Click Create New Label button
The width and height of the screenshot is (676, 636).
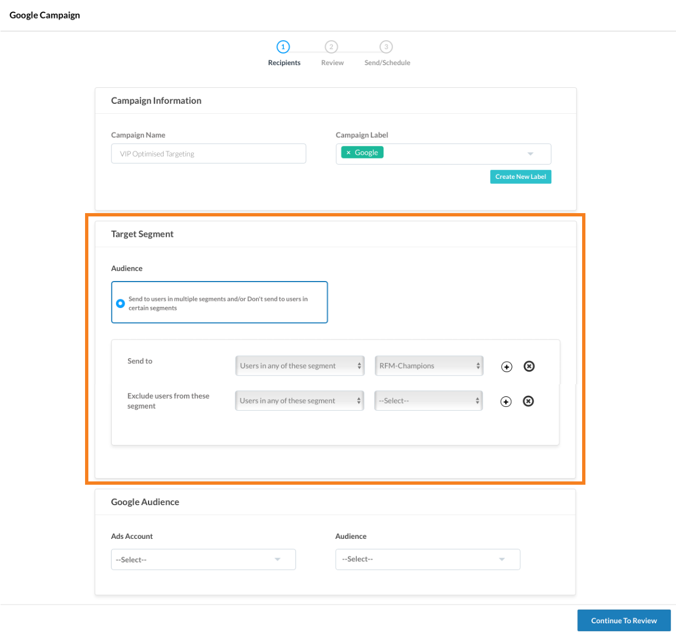pos(521,177)
